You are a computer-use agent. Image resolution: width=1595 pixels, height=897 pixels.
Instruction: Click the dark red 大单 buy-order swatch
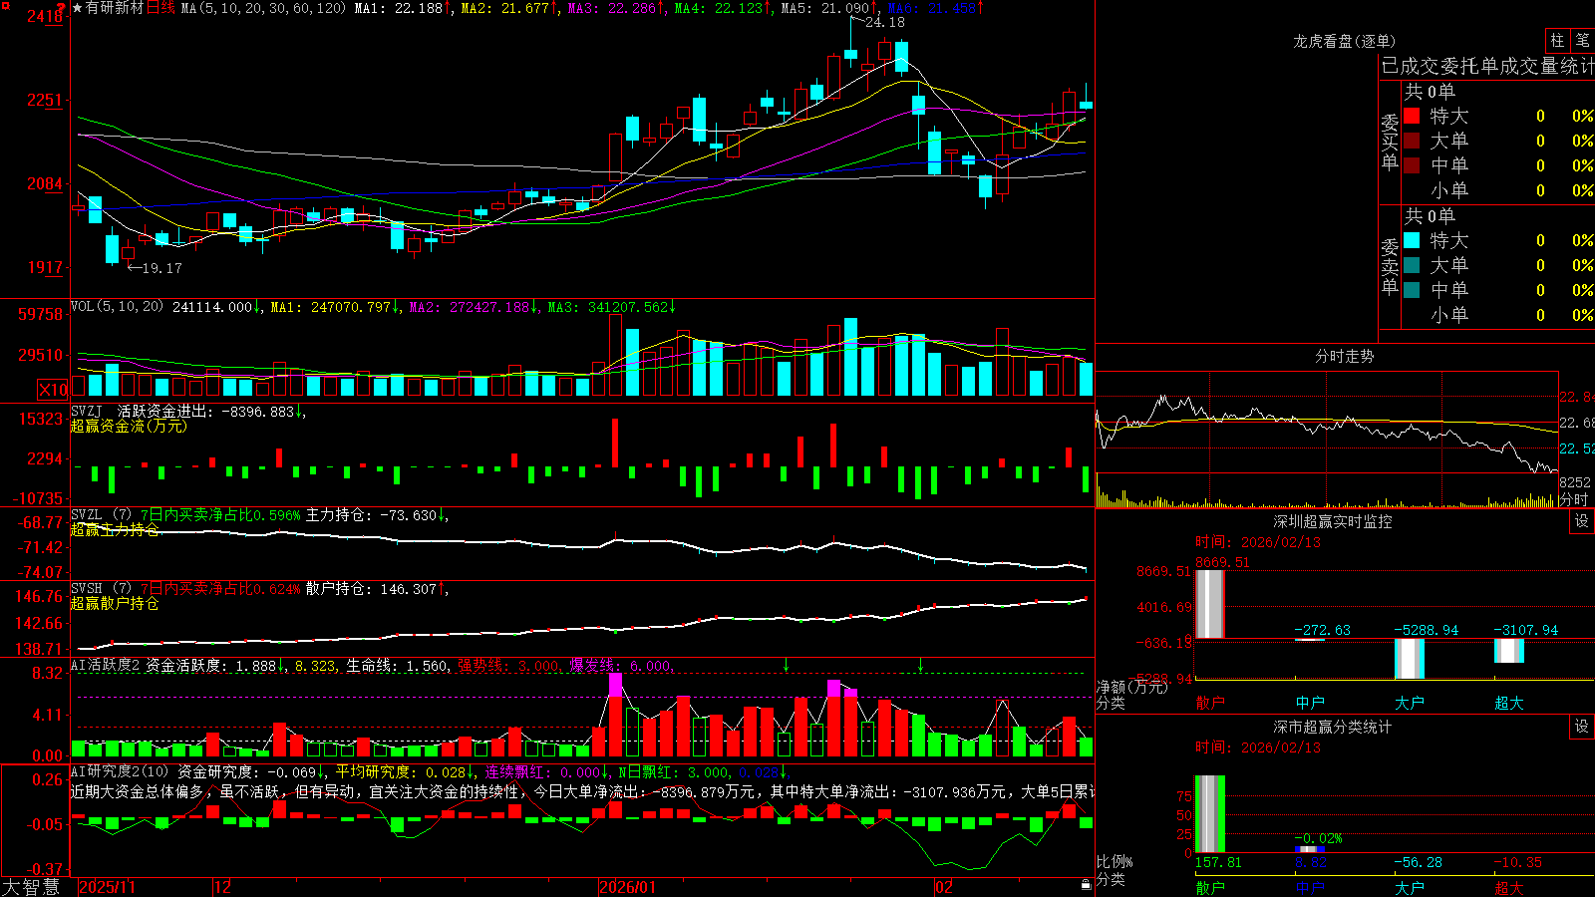pos(1412,141)
